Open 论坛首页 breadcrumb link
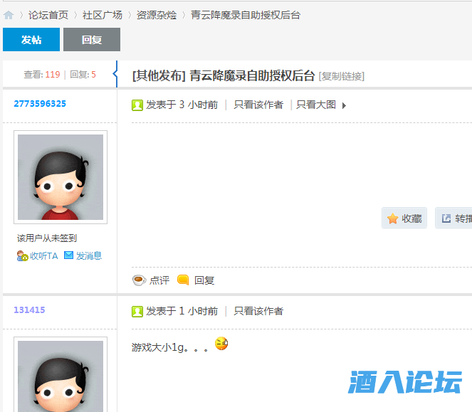The width and height of the screenshot is (472, 412). (x=48, y=15)
